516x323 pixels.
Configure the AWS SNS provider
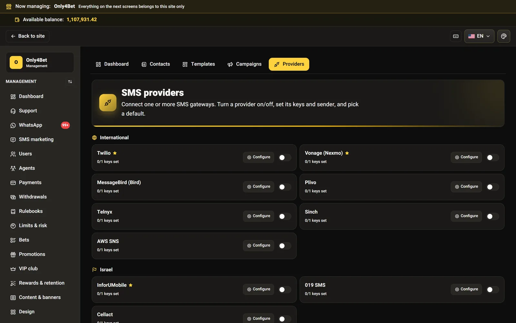[259, 245]
